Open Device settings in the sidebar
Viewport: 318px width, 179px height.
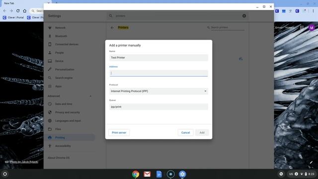point(59,61)
